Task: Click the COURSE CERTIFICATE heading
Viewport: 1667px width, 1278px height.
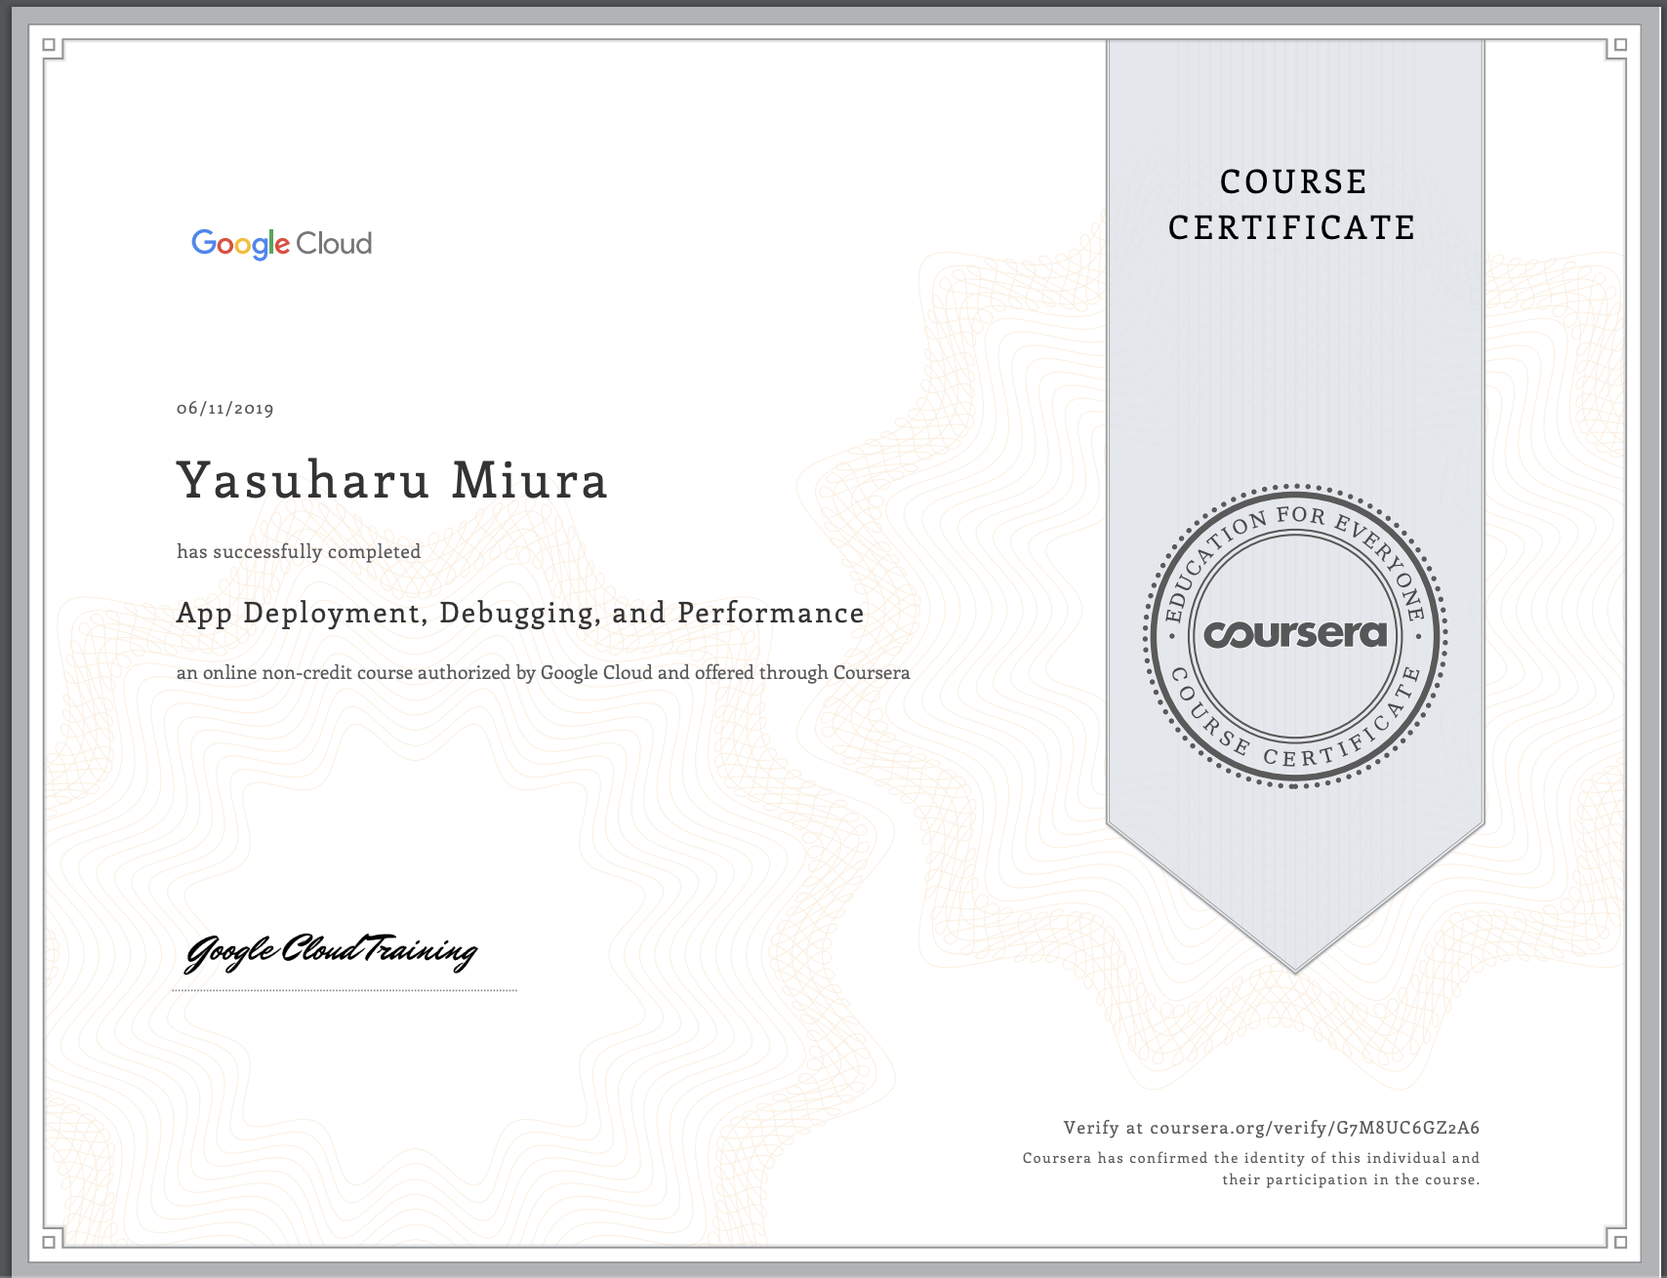Action: tap(1292, 205)
